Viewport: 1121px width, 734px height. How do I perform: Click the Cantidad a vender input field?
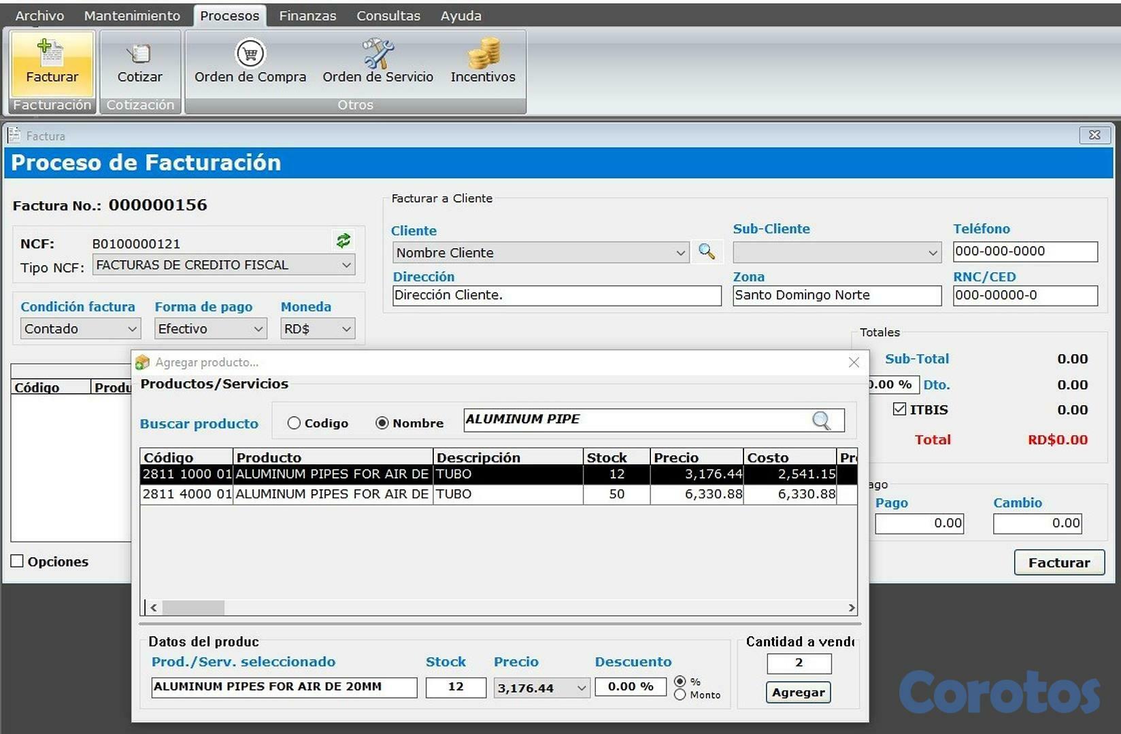click(799, 663)
